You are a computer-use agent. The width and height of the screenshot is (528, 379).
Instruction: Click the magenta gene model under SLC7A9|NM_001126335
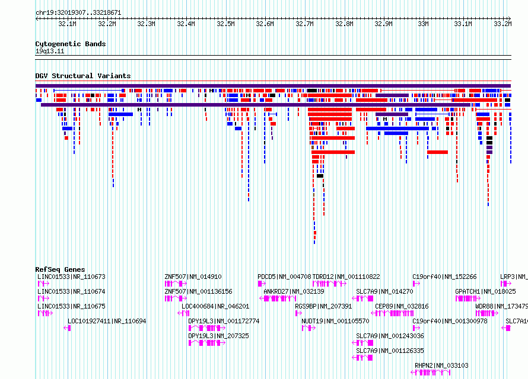[362, 358]
